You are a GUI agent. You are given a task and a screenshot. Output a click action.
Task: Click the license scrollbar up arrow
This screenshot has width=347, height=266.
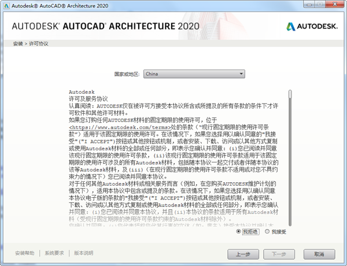pyautogui.click(x=290, y=92)
